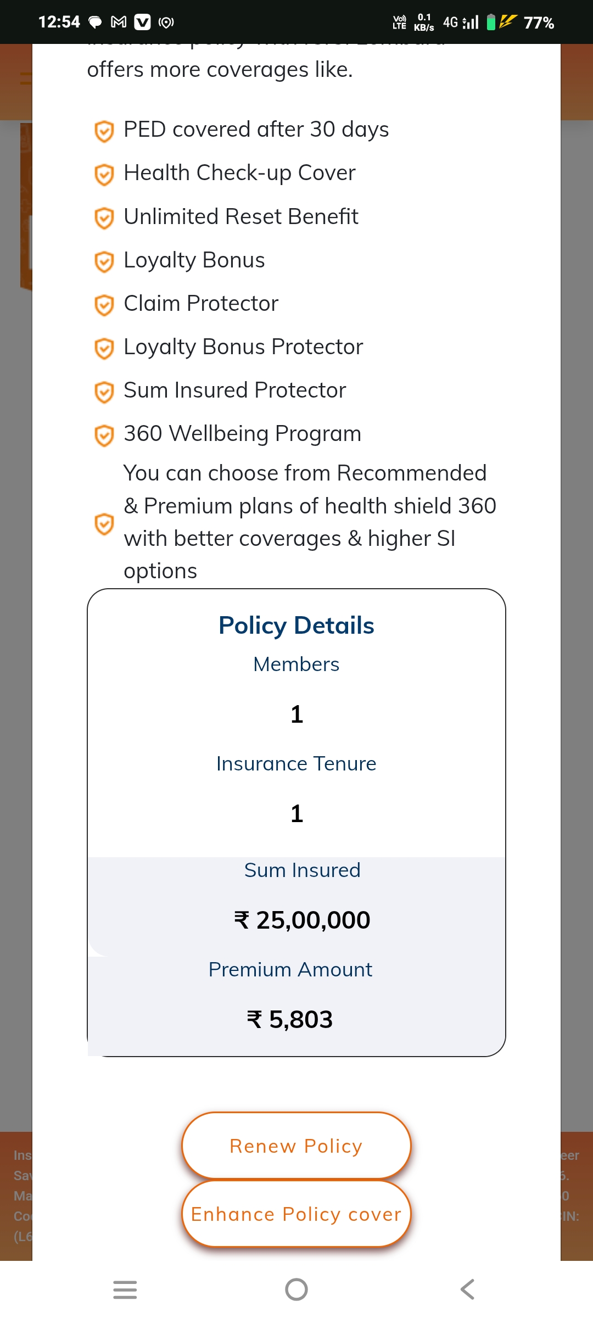Select the Sum Insured ₹ 25,00,000 value
Screen dimensions: 593x1318
[x=302, y=920]
